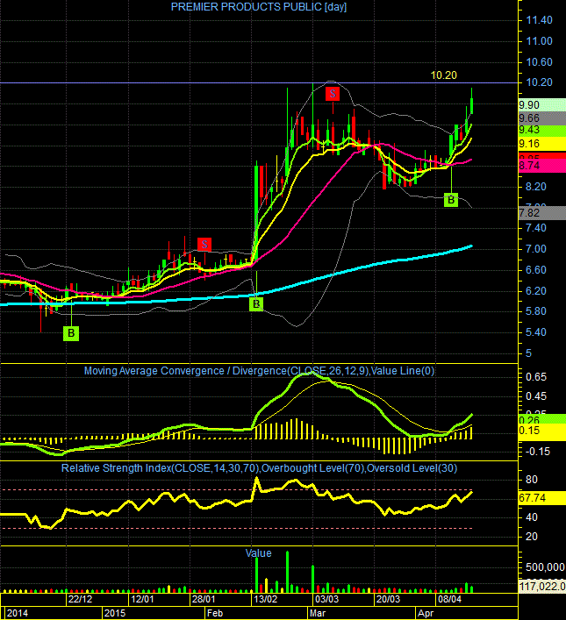Image resolution: width=566 pixels, height=620 pixels.
Task: Click the green B buy marker near 13/02
Action: [256, 304]
